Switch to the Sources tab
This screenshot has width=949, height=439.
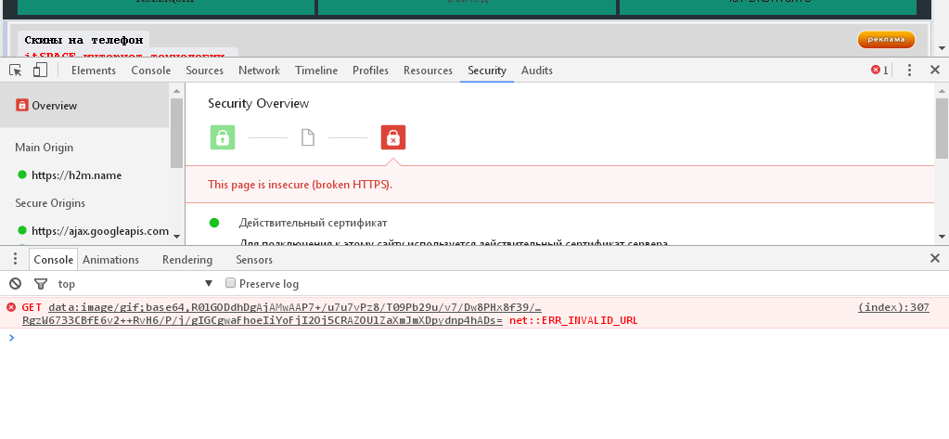coord(205,71)
